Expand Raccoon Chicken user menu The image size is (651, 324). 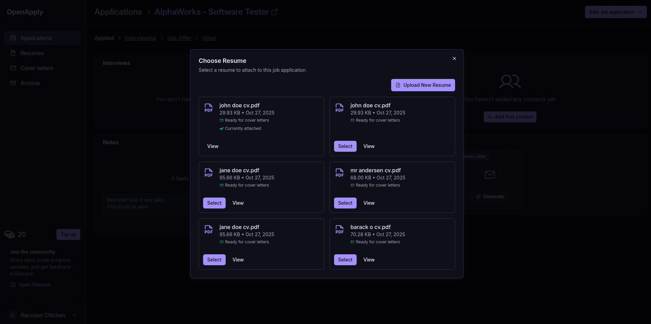click(43, 315)
